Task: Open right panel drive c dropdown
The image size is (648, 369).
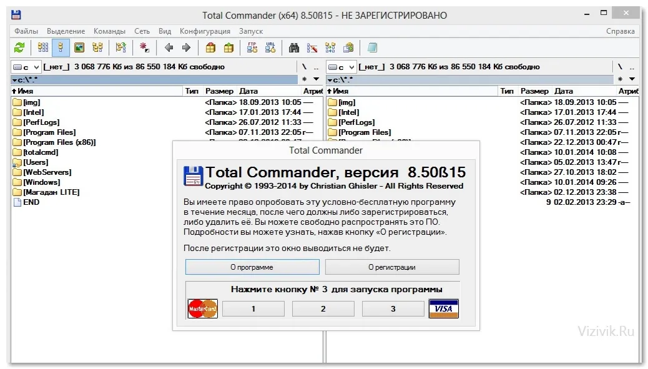Action: point(341,67)
